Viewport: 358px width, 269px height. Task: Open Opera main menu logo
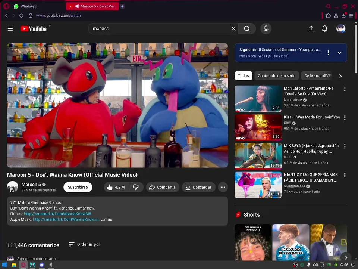click(x=6, y=6)
